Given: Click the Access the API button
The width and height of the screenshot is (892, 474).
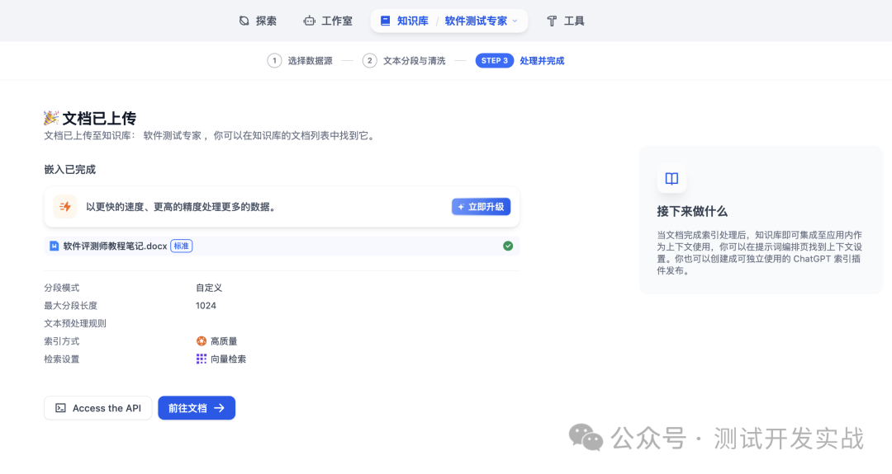Looking at the screenshot, I should point(97,408).
